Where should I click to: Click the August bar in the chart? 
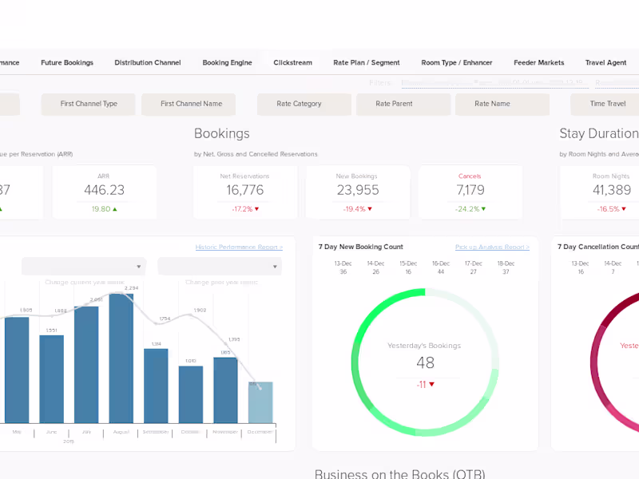[x=121, y=358]
